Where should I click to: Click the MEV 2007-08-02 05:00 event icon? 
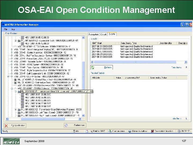coord(23,97)
